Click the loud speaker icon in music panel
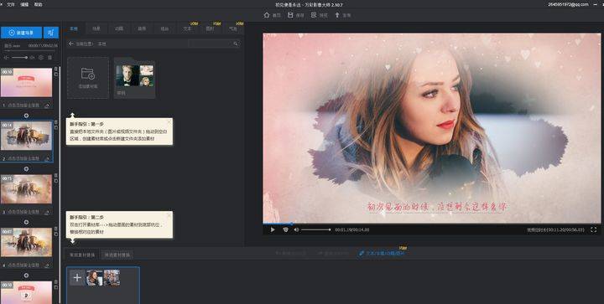This screenshot has height=304, width=604. (32, 58)
